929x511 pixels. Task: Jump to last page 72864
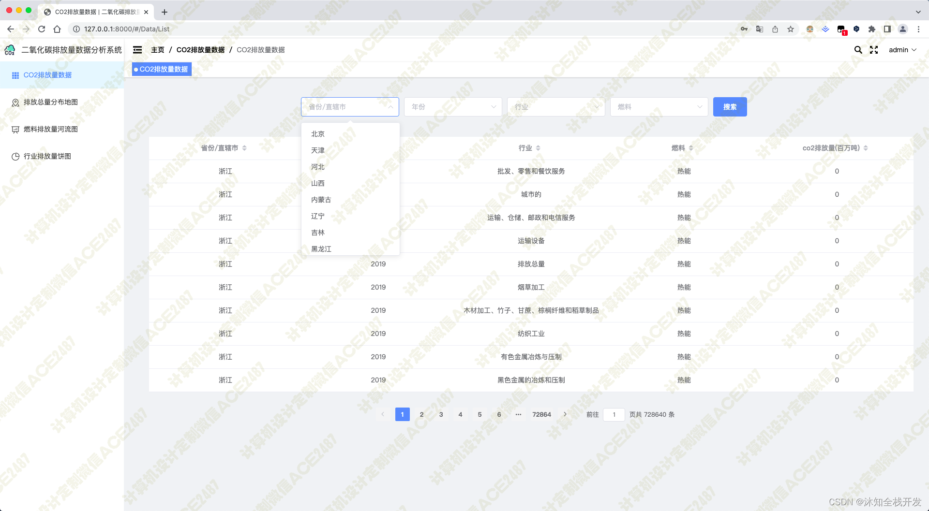click(x=541, y=414)
